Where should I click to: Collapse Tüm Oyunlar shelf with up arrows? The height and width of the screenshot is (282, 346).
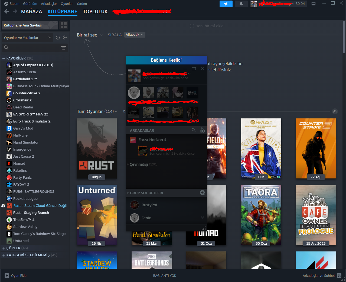point(335,111)
